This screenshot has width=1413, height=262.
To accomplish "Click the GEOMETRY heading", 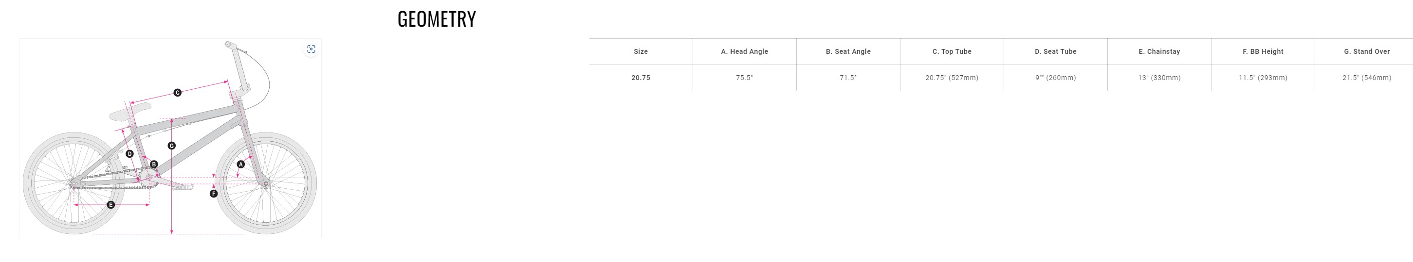I will pos(436,19).
